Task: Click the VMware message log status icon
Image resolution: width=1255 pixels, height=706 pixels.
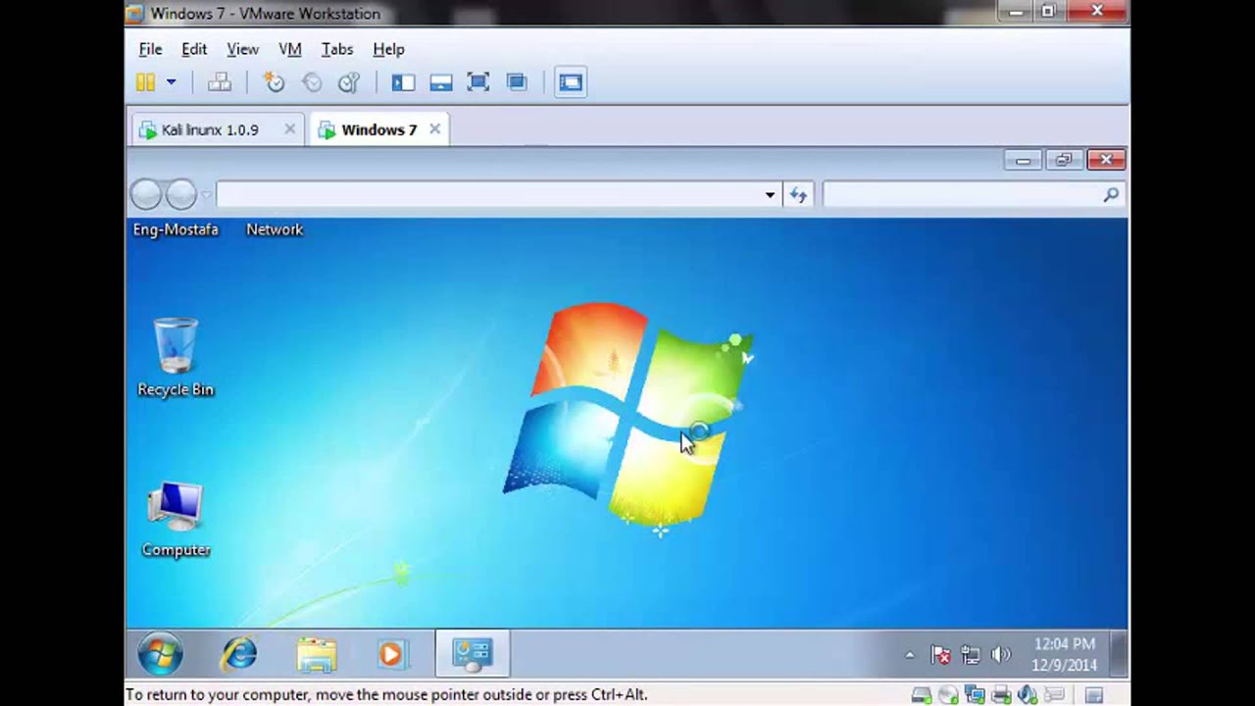Action: [1054, 695]
